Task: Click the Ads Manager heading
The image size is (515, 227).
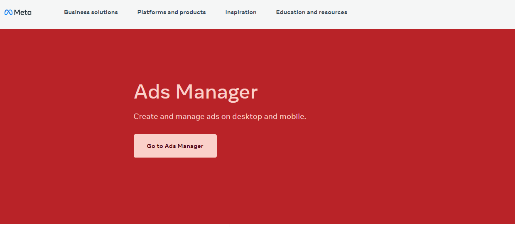Action: pos(196,91)
